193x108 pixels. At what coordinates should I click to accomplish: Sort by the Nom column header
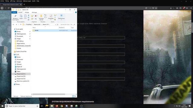[x=34, y=28]
